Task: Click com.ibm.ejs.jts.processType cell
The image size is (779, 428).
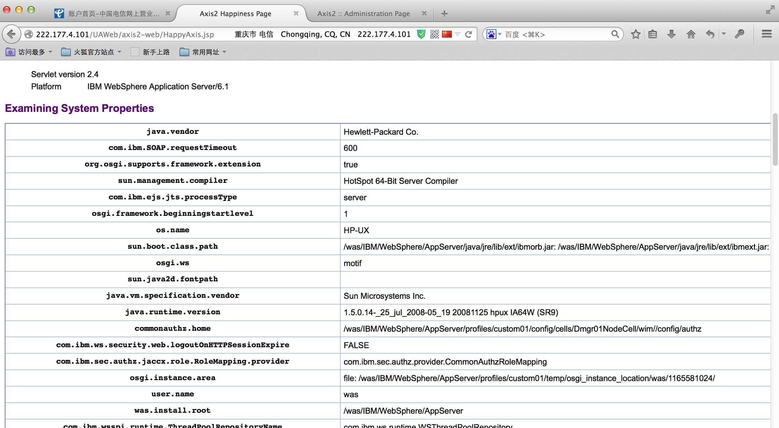Action: [172, 197]
